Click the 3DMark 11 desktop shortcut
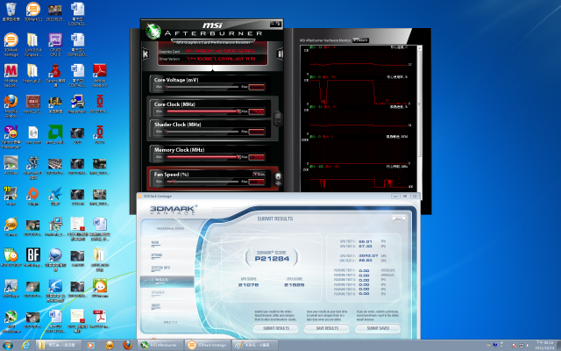 tap(33, 11)
